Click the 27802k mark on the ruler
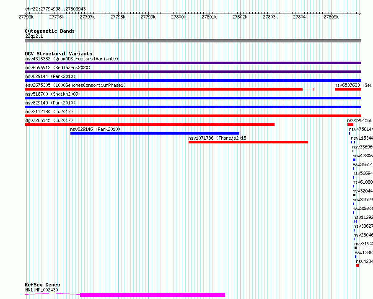Screen dimensions: 373x299 point(240,17)
